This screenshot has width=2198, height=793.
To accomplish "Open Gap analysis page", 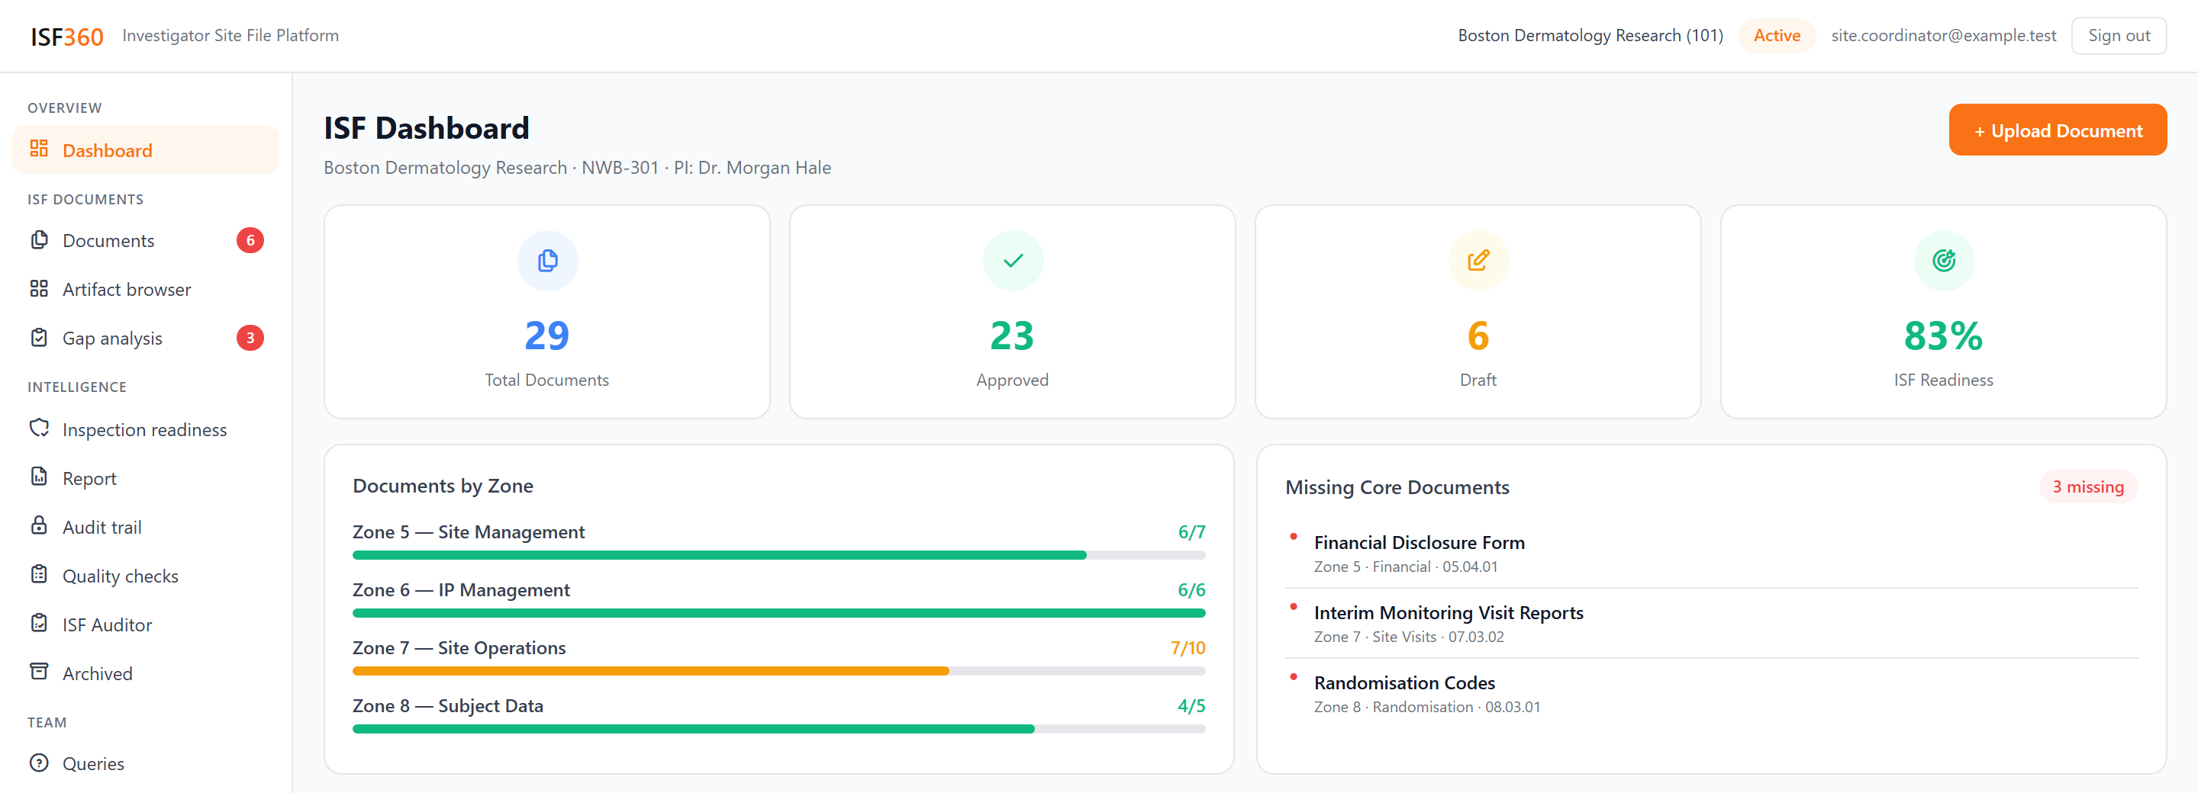I will click(x=146, y=338).
